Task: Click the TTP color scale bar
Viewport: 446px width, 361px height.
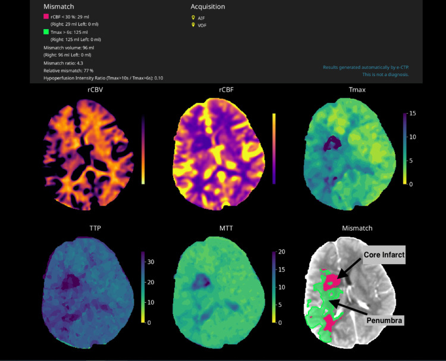Action: point(143,287)
